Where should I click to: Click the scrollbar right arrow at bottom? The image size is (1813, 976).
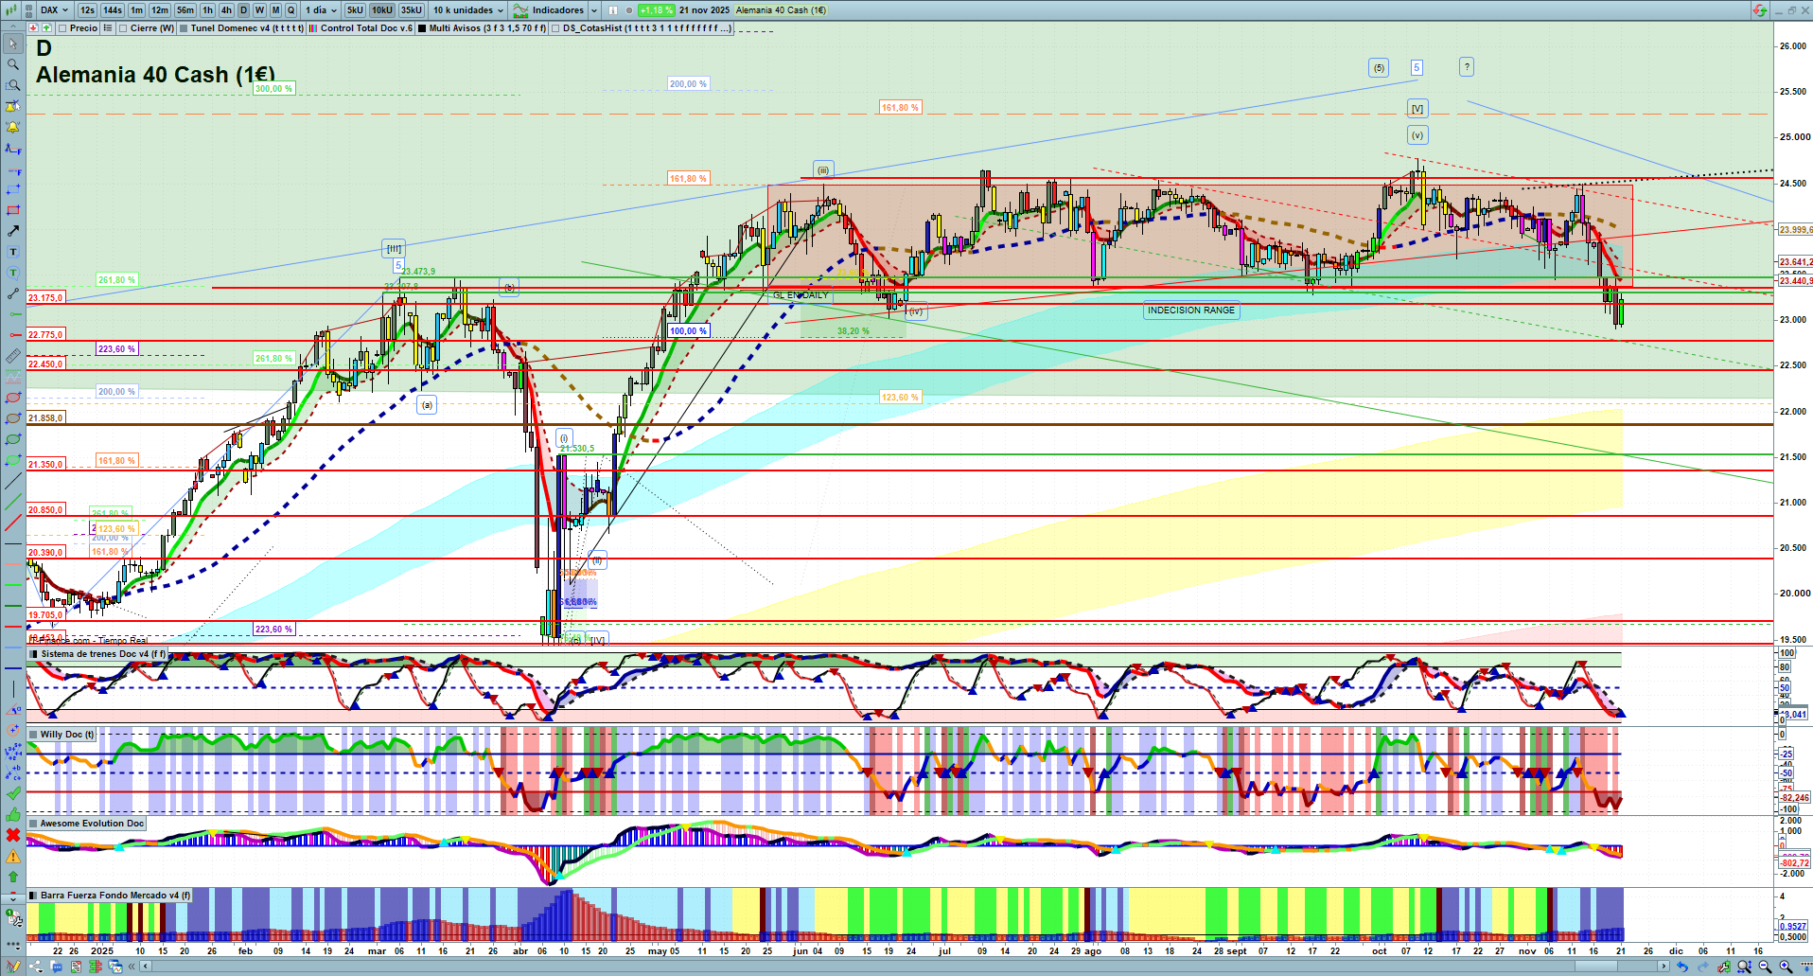pos(1663,967)
